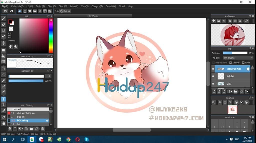Select the Fill bucket tool
Screen dimensions: 256x143
pyautogui.click(x=3, y=56)
